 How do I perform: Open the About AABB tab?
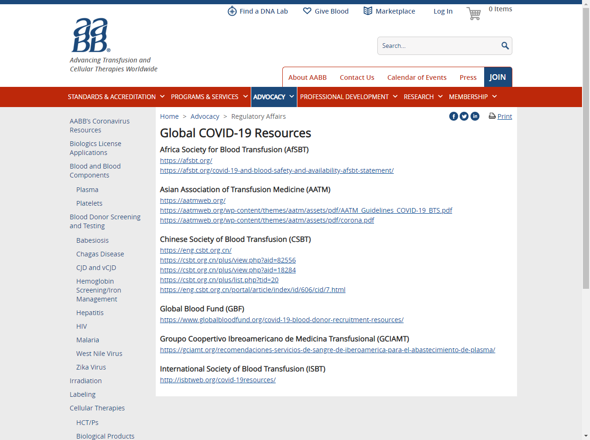(x=307, y=77)
